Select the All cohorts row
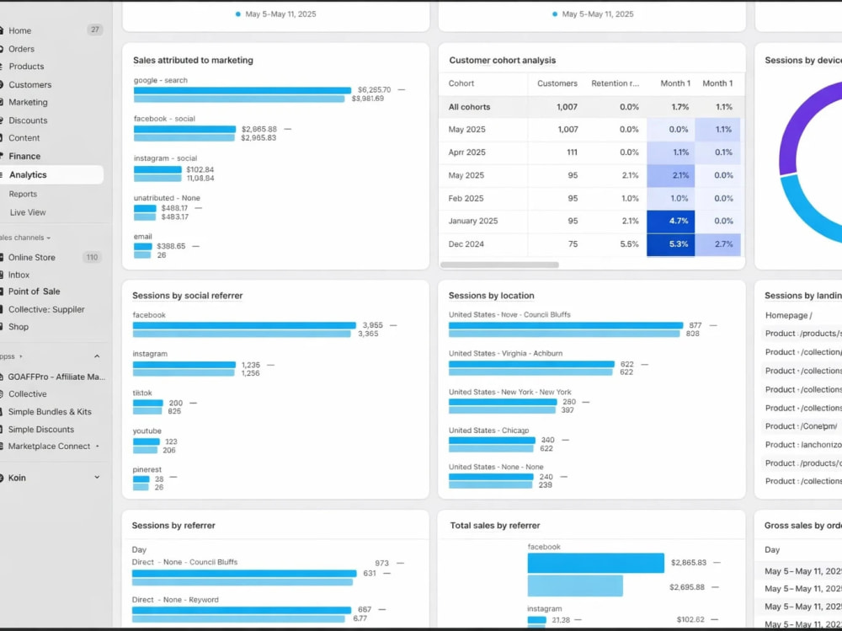Viewport: 842px width, 631px height. pos(591,107)
